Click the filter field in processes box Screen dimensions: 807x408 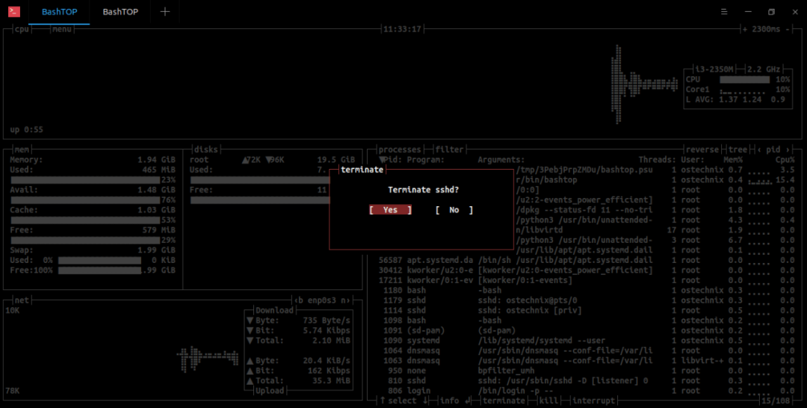[449, 149]
